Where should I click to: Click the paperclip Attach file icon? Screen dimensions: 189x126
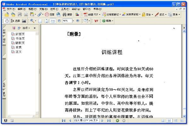tap(39, 15)
